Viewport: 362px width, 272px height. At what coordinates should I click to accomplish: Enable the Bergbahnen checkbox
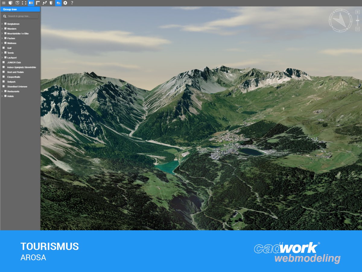tap(5, 24)
